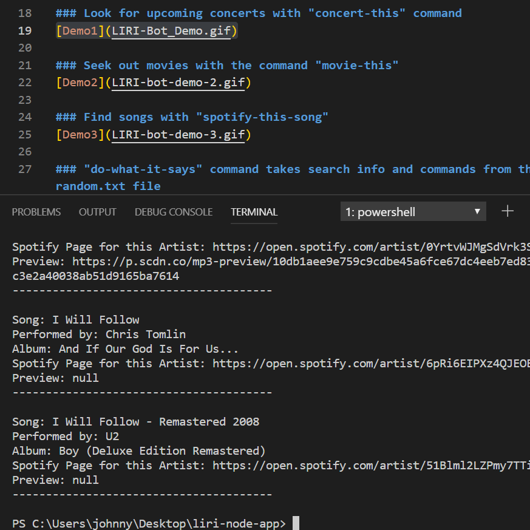
Task: Focus the PowerShell prompt input cursor
Action: click(296, 523)
